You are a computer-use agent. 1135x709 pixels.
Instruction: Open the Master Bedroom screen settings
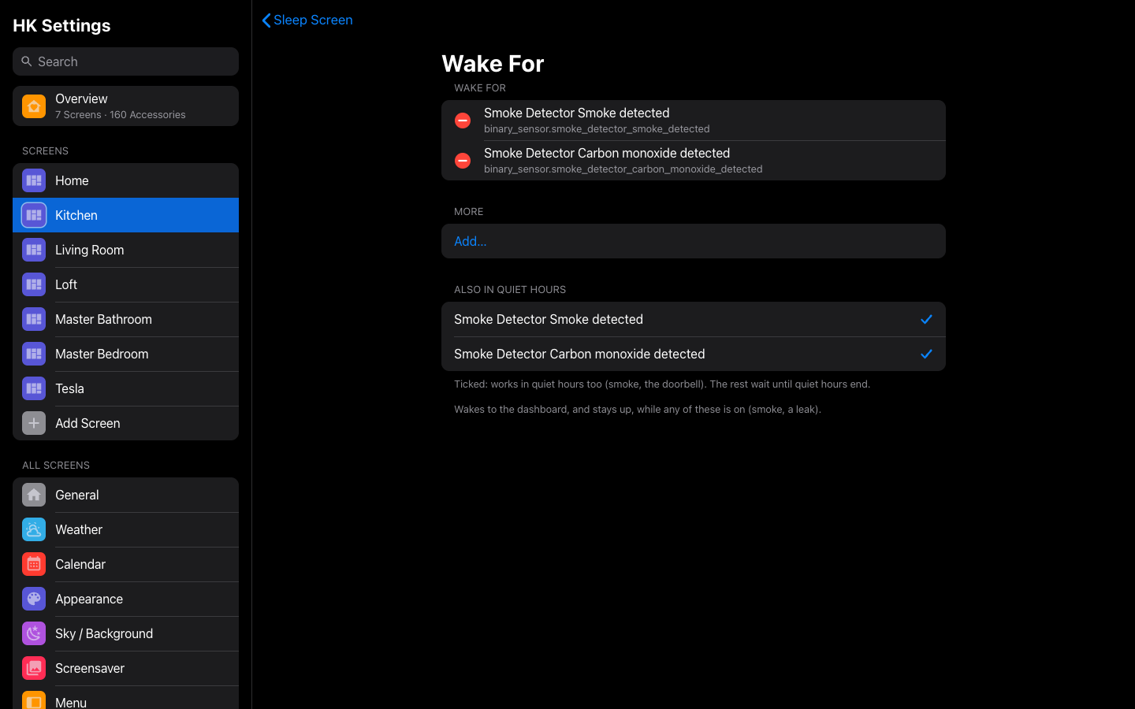point(125,354)
